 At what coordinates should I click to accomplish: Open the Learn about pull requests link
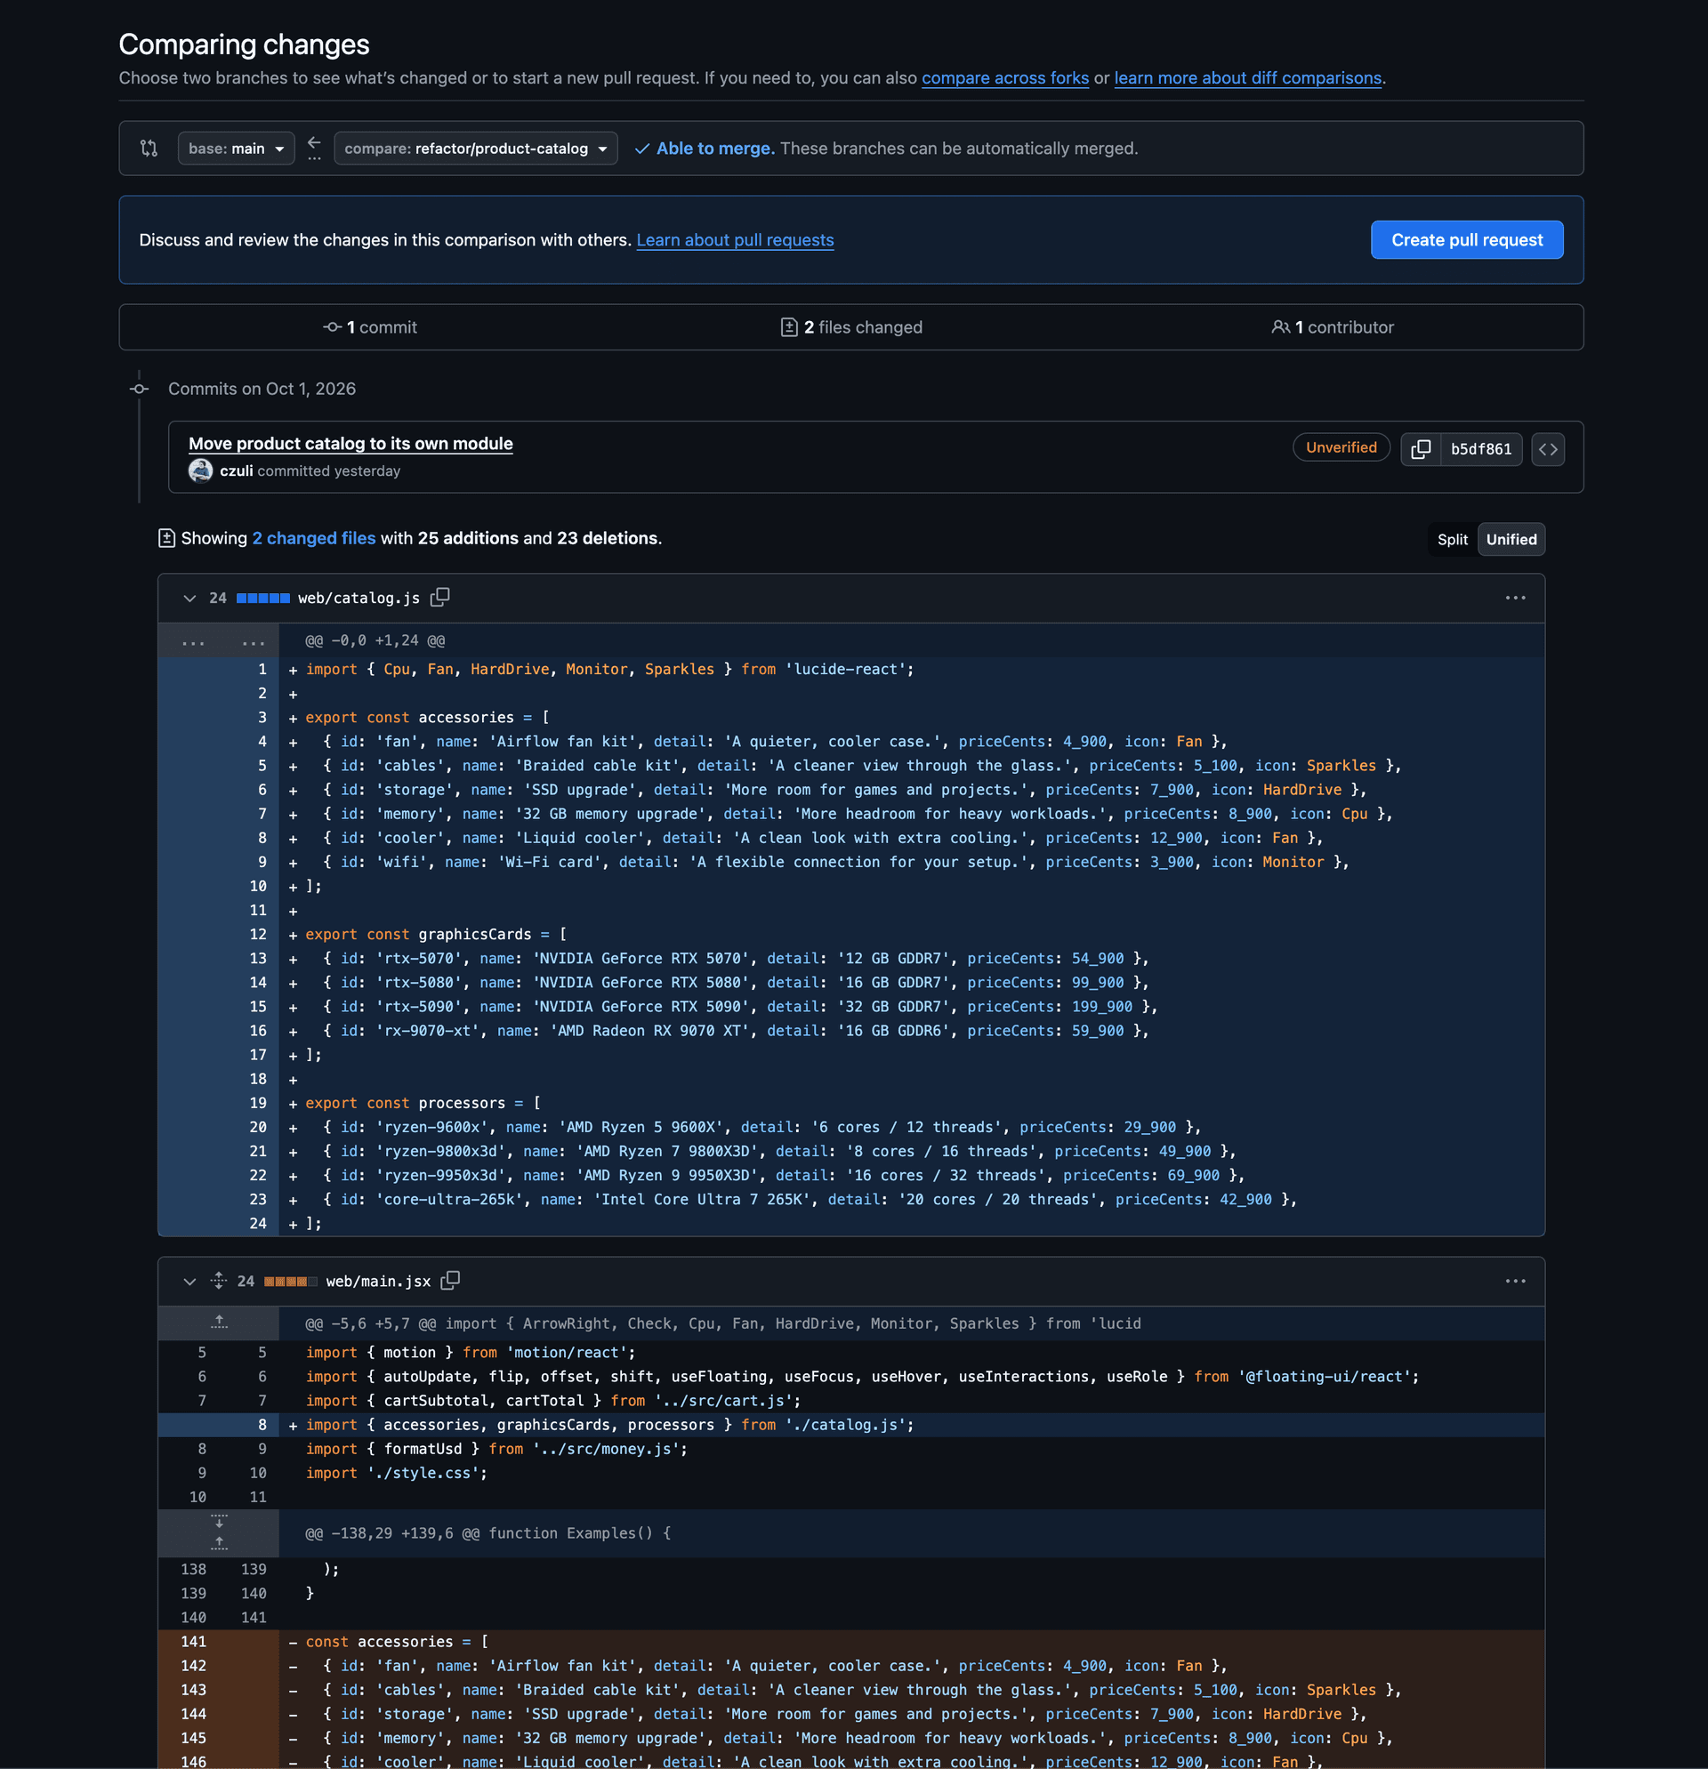[x=735, y=240]
